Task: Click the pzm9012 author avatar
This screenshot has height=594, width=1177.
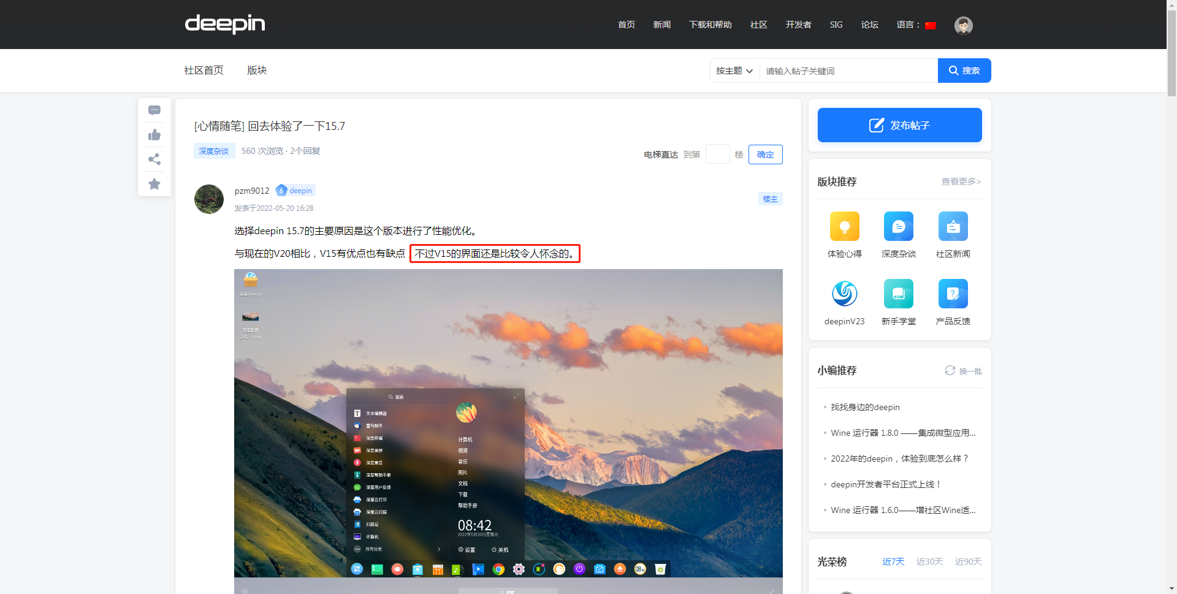Action: 209,199
